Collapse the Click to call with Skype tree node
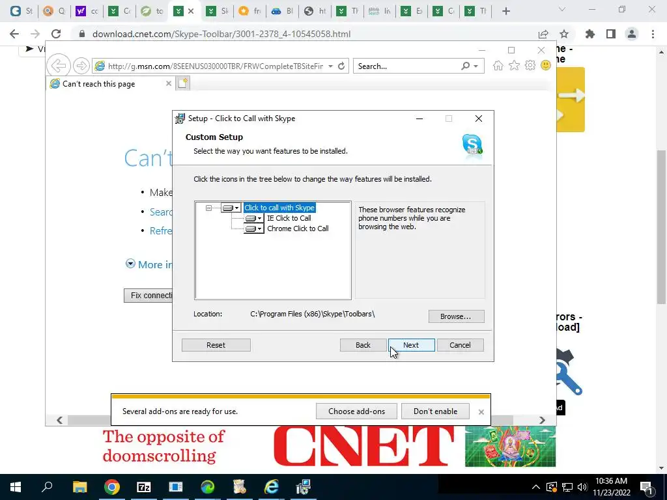This screenshot has height=500, width=667. (208, 208)
